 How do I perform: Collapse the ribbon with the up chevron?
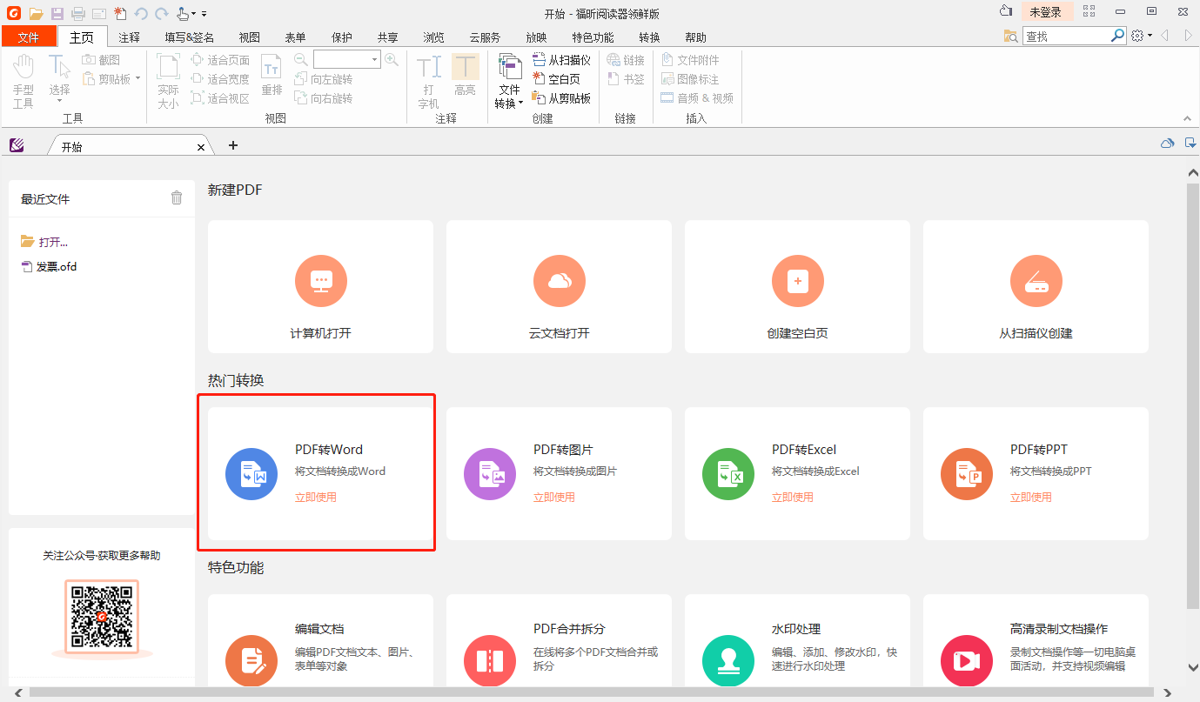(x=1186, y=118)
